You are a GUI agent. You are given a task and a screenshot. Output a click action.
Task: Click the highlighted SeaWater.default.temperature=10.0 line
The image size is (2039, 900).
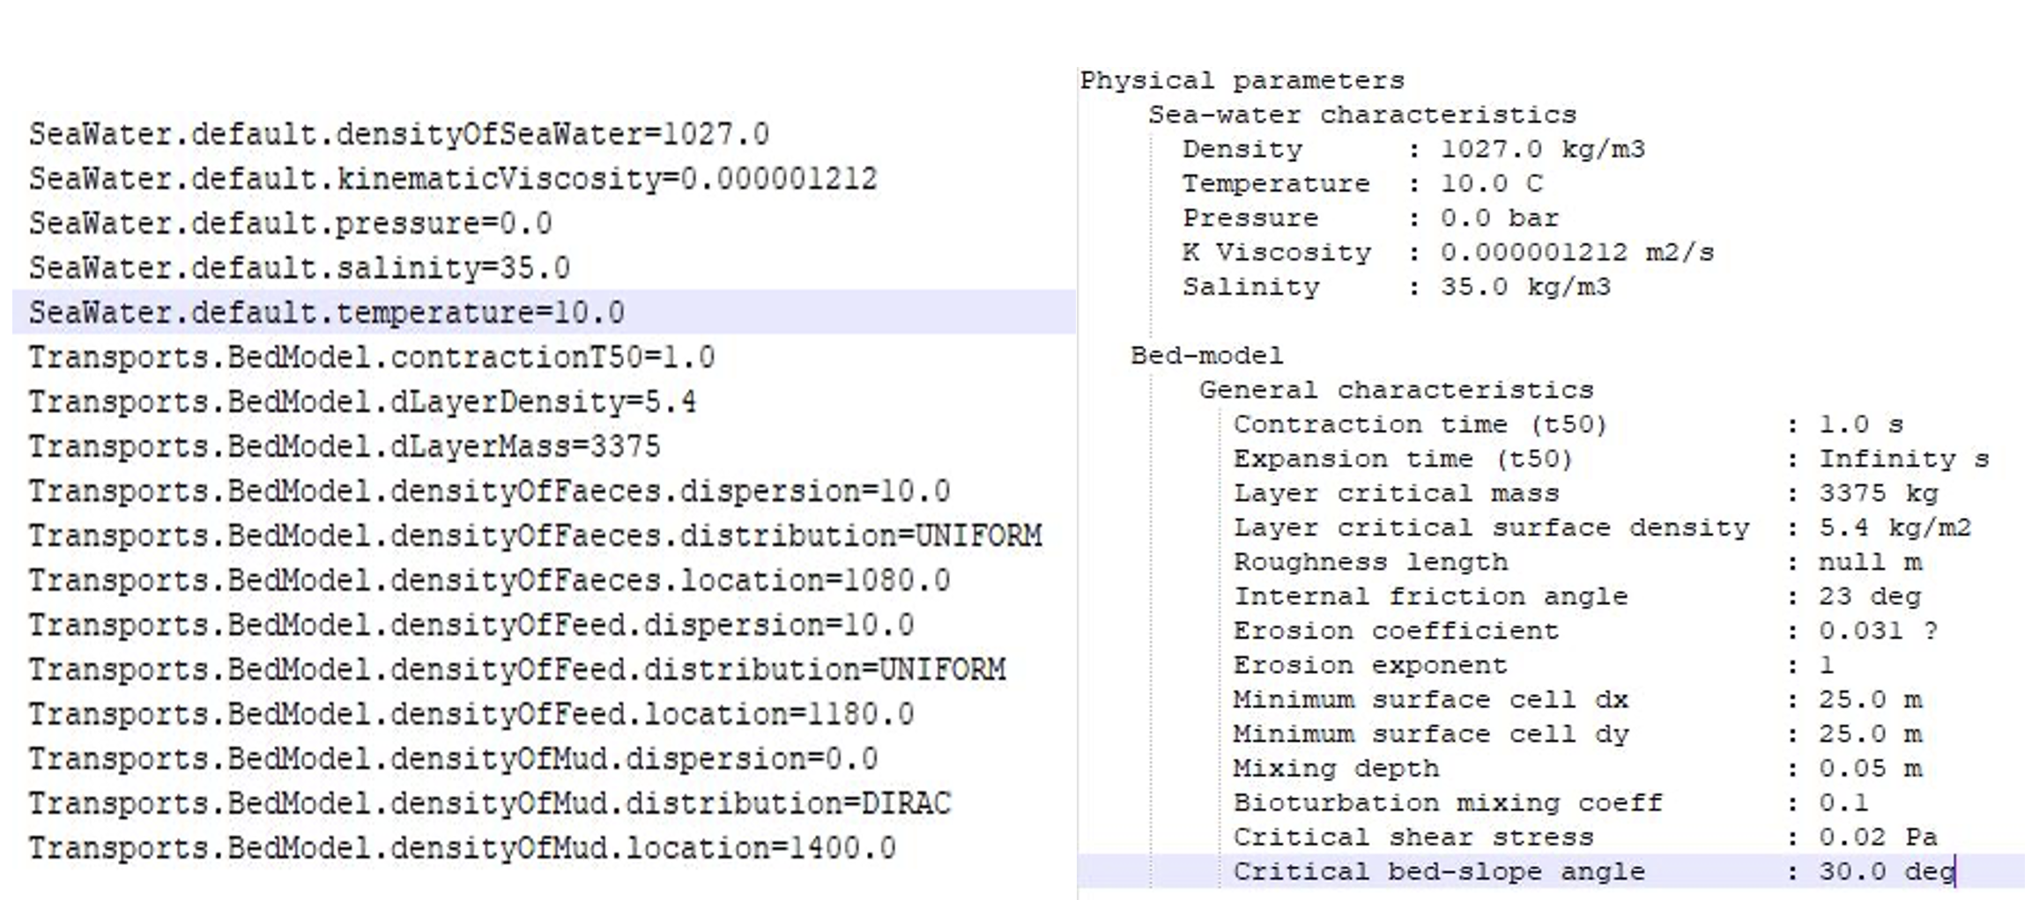coord(326,313)
